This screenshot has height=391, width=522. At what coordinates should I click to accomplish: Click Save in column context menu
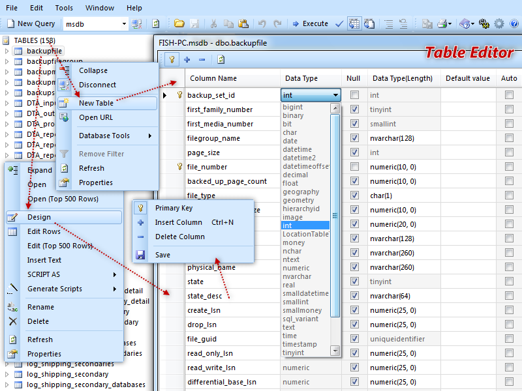tap(193, 255)
